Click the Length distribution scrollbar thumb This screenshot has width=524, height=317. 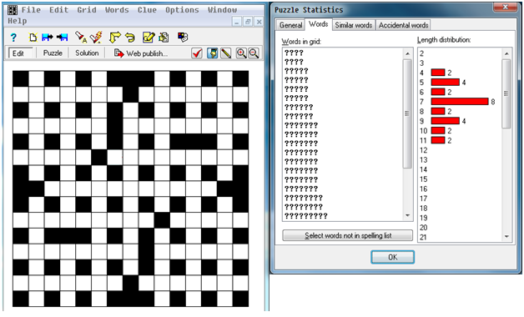506,93
